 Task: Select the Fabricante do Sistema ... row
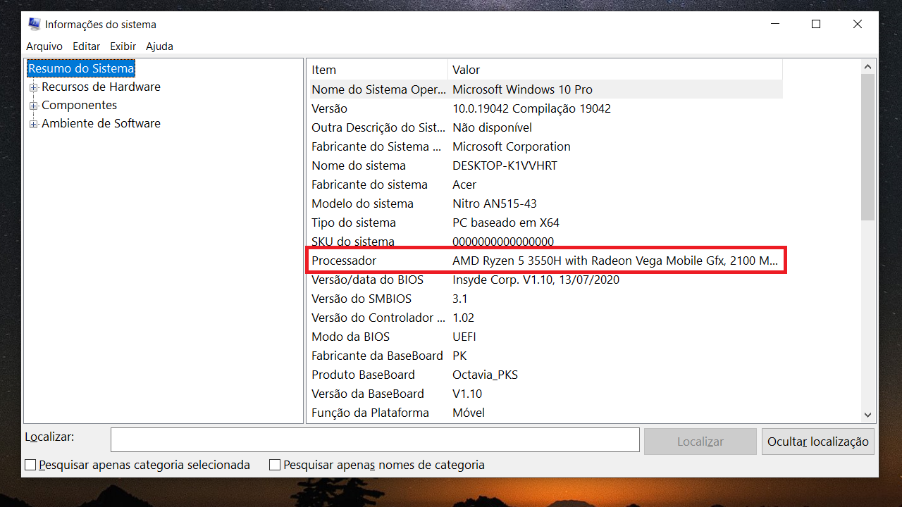545,146
